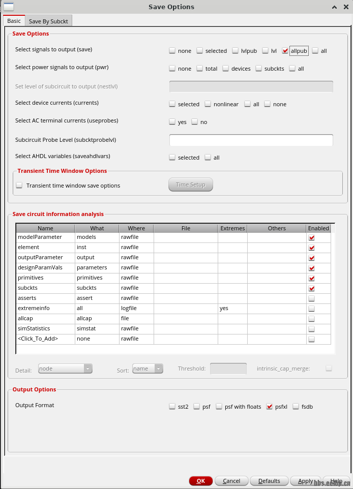Disable the designParamVals row Enabled checkbox
Image resolution: width=353 pixels, height=489 pixels.
pyautogui.click(x=311, y=268)
